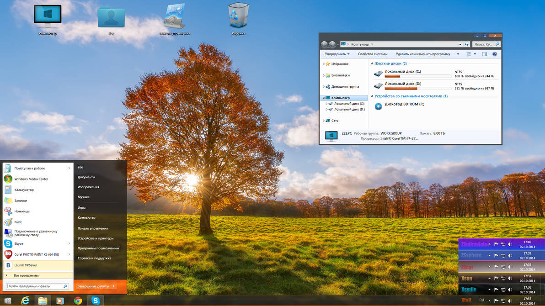Expand Домашняя группа in navigation tree
Viewport: 545px width, 306px height.
(324, 86)
